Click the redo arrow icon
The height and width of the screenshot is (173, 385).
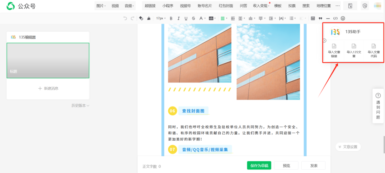(132, 18)
